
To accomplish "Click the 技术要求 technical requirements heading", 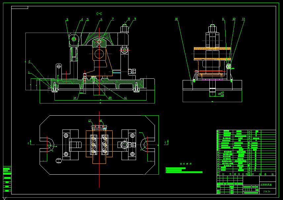I will click(186, 164).
